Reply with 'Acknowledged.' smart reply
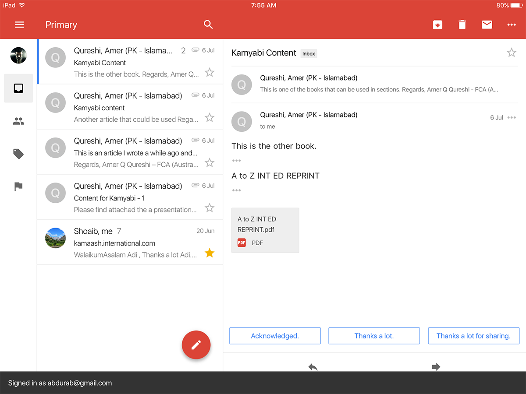526x394 pixels. tap(275, 336)
